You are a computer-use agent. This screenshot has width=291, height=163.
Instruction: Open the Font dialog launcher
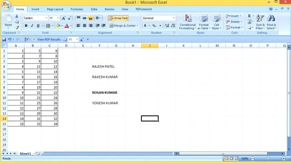click(x=71, y=33)
